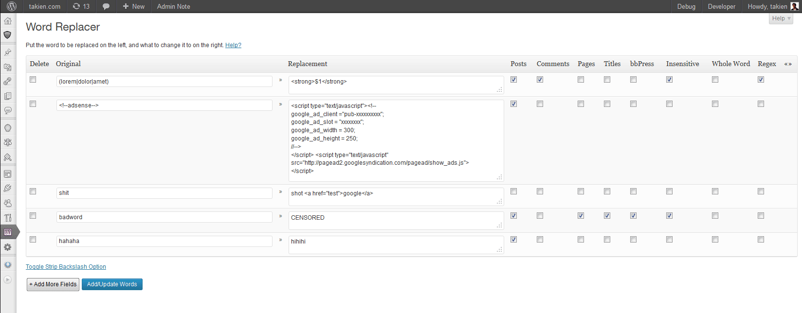Click arrow icon beside the badword row
This screenshot has height=313, width=802.
(x=280, y=216)
